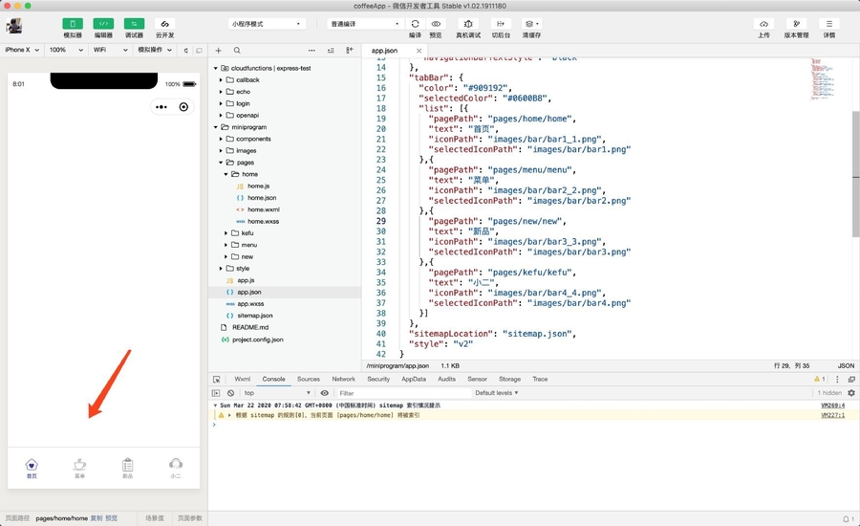Expand the components folder in the file tree
The height and width of the screenshot is (526, 860).
(x=253, y=139)
